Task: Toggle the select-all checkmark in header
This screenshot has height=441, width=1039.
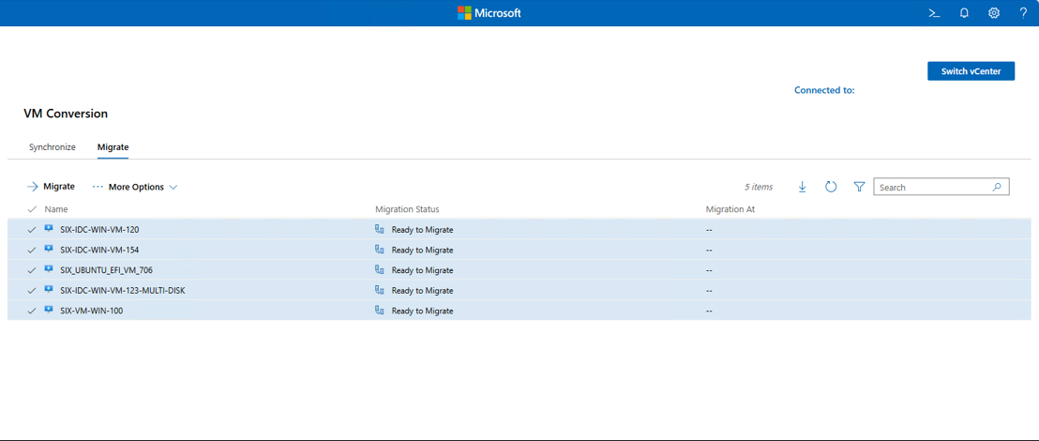Action: pos(32,209)
